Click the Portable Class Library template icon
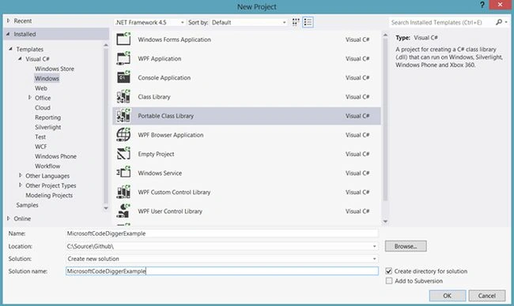 click(x=123, y=116)
